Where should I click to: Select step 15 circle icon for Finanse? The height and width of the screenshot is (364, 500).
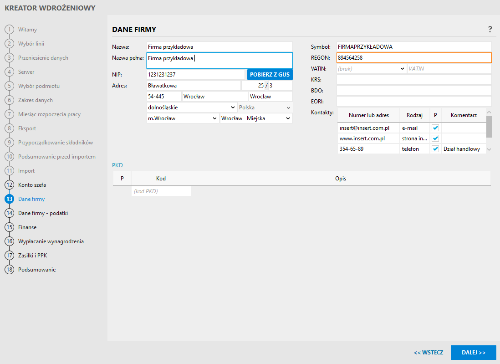pyautogui.click(x=9, y=227)
